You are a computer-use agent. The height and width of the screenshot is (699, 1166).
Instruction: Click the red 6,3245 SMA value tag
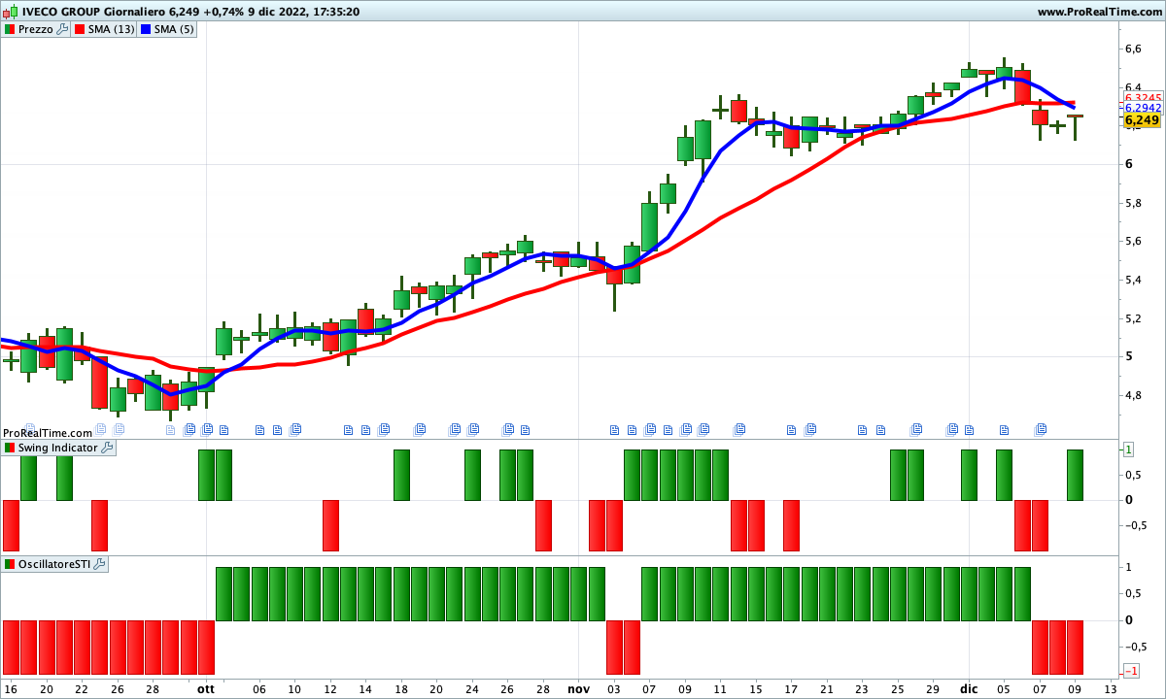click(1143, 98)
